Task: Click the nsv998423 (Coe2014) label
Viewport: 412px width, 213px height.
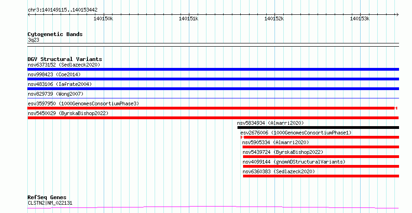Action: coord(54,74)
